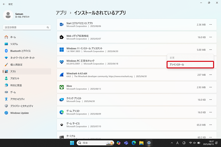
Task: Open Windows Update in the sidebar
Action: coord(20,113)
